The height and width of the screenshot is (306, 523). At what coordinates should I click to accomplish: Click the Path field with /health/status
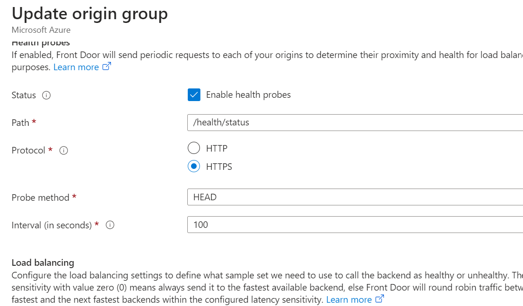click(355, 123)
